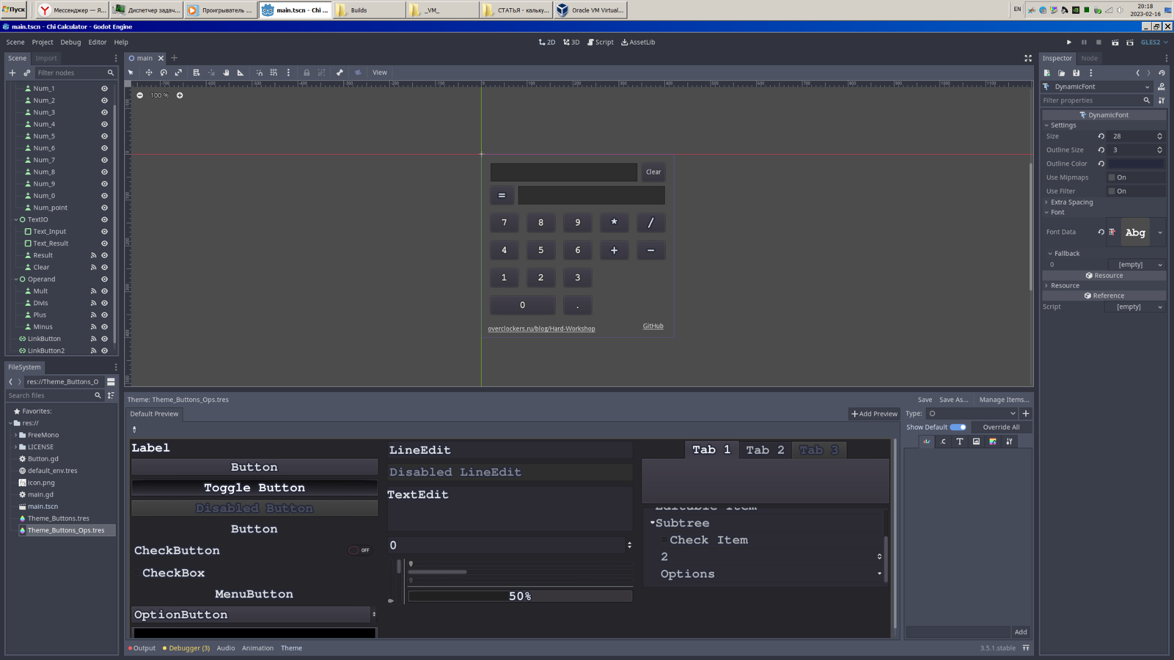Open the Debug menu
The height and width of the screenshot is (660, 1174).
[x=70, y=42]
